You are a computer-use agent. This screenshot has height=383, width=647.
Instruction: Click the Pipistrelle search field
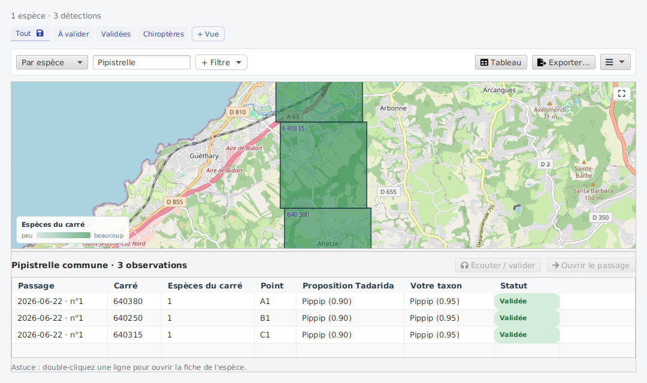(141, 62)
